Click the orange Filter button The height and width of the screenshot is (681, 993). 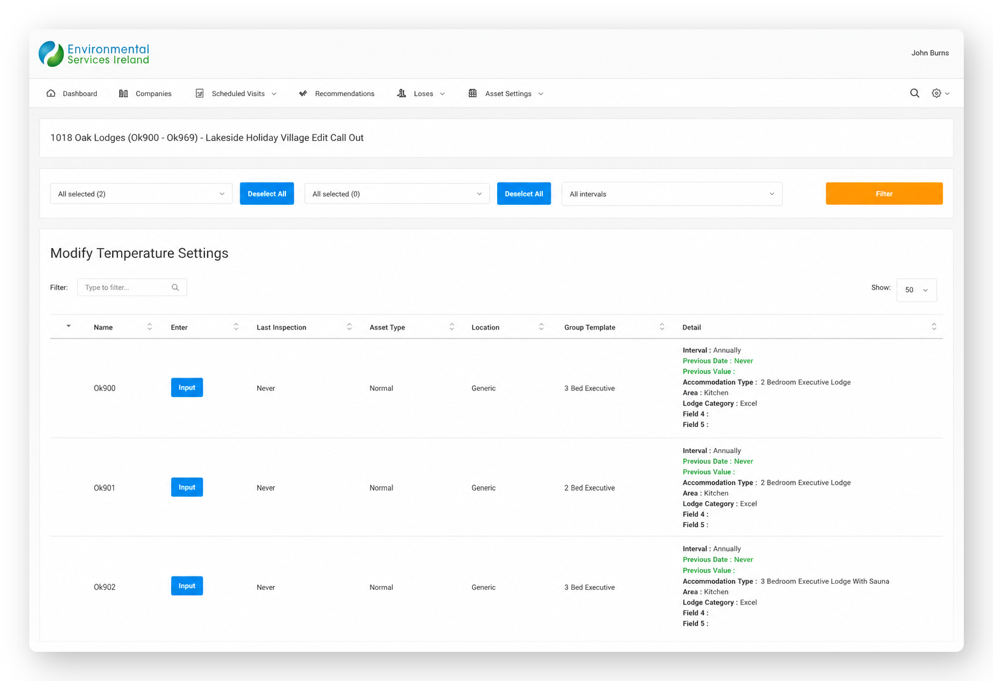click(x=884, y=194)
